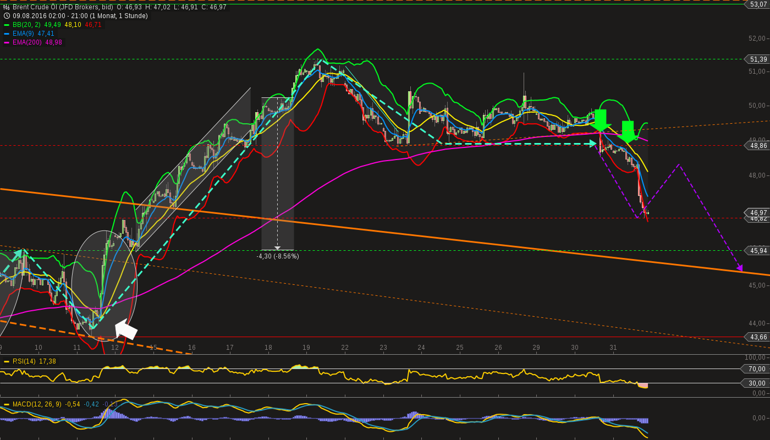Image resolution: width=770 pixels, height=440 pixels.
Task: Click the date label '31' on the time axis
Action: tap(613, 348)
